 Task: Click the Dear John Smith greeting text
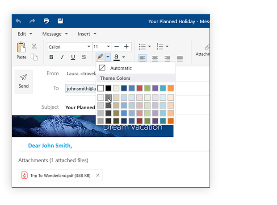coord(50,146)
